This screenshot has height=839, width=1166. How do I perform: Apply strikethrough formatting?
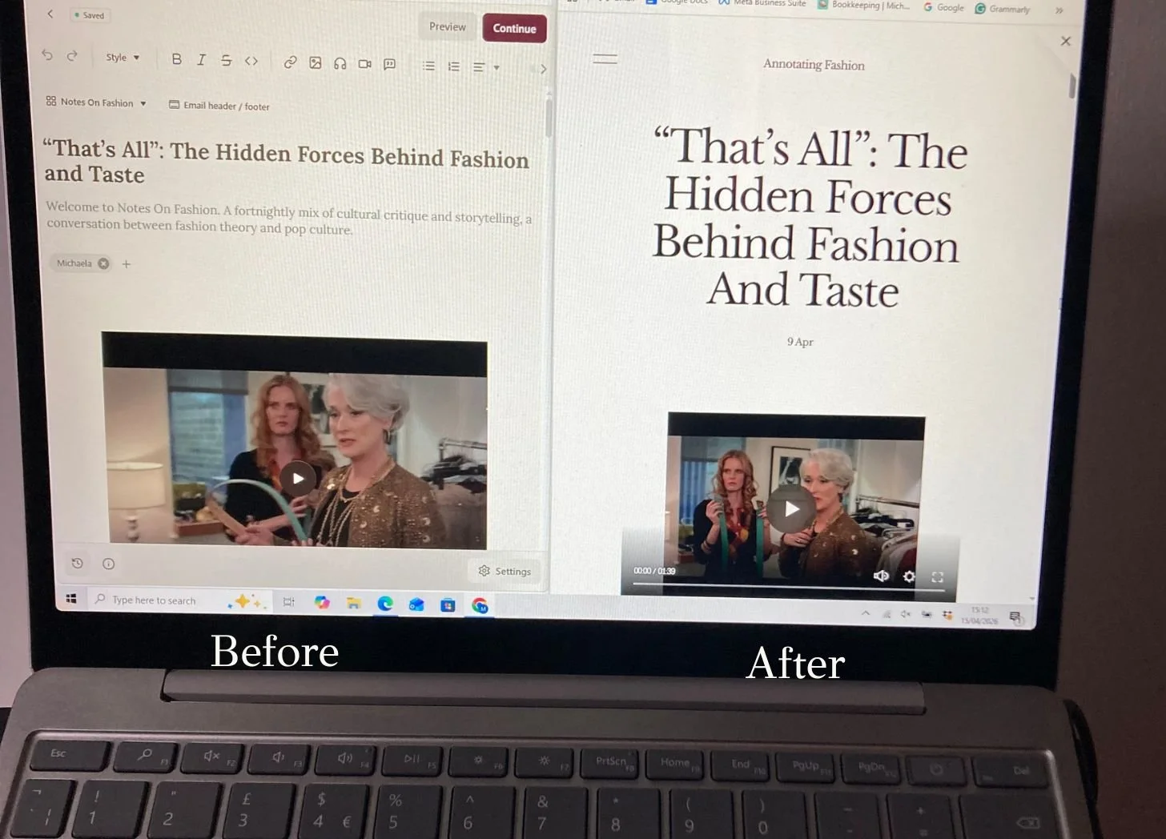point(226,60)
